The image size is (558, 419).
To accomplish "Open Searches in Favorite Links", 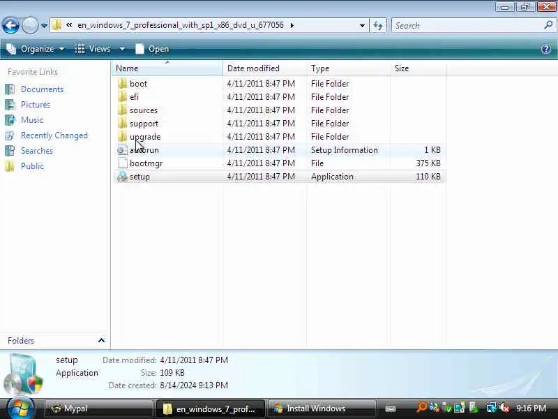I will 37,151.
